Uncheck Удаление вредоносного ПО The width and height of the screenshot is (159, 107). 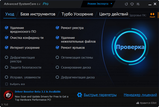coord(7,28)
